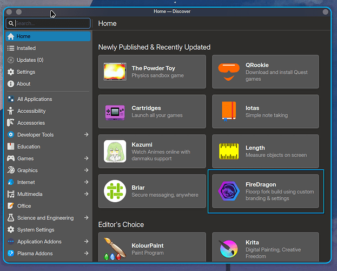The height and width of the screenshot is (271, 337).
Task: Click the All Applications category icon
Action: (x=11, y=99)
